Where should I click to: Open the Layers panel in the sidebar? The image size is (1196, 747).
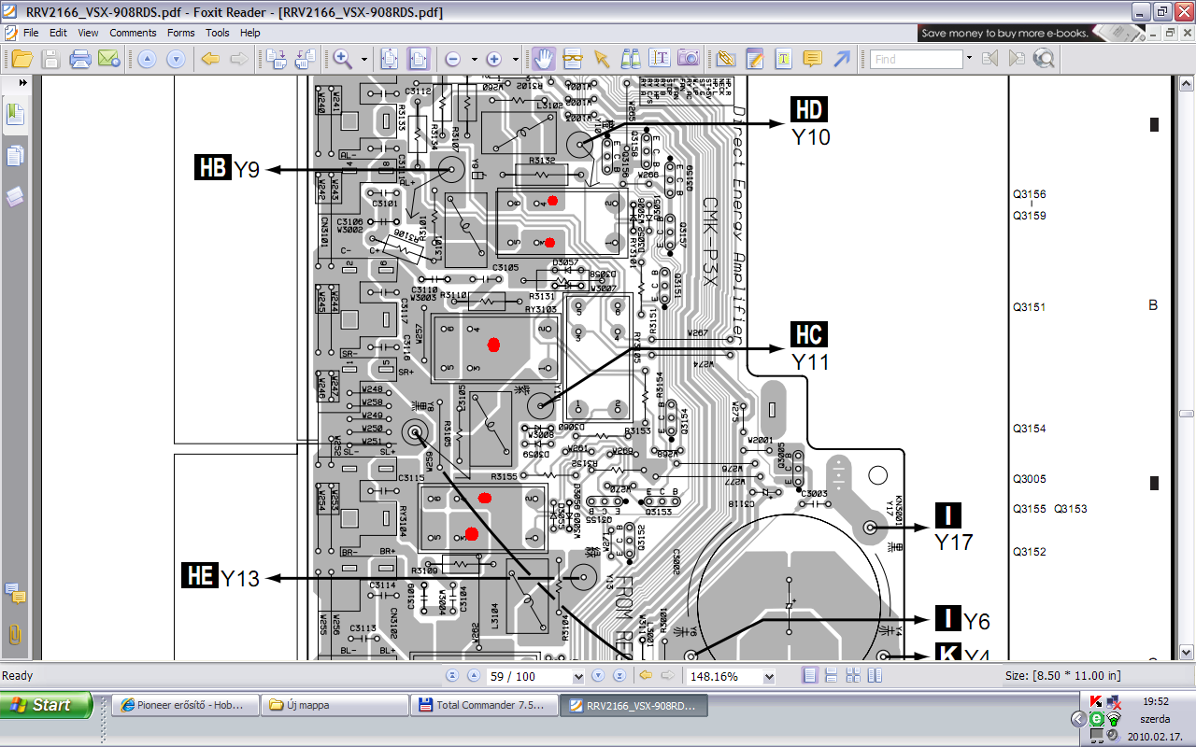coord(15,196)
